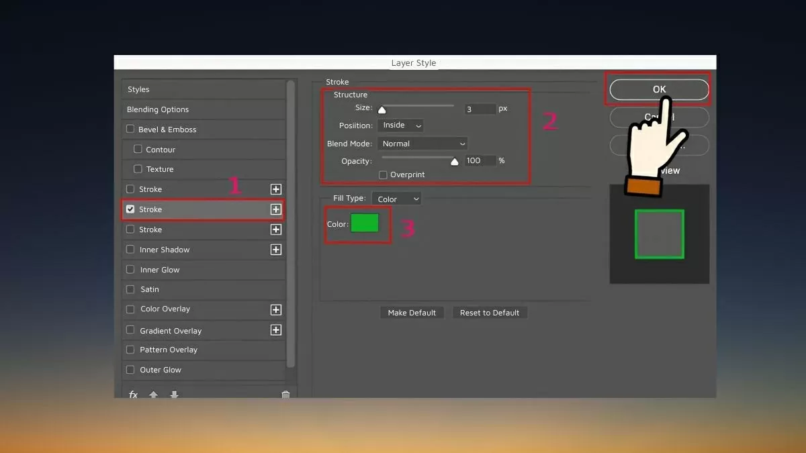Click the move effect up arrow

pyautogui.click(x=153, y=395)
